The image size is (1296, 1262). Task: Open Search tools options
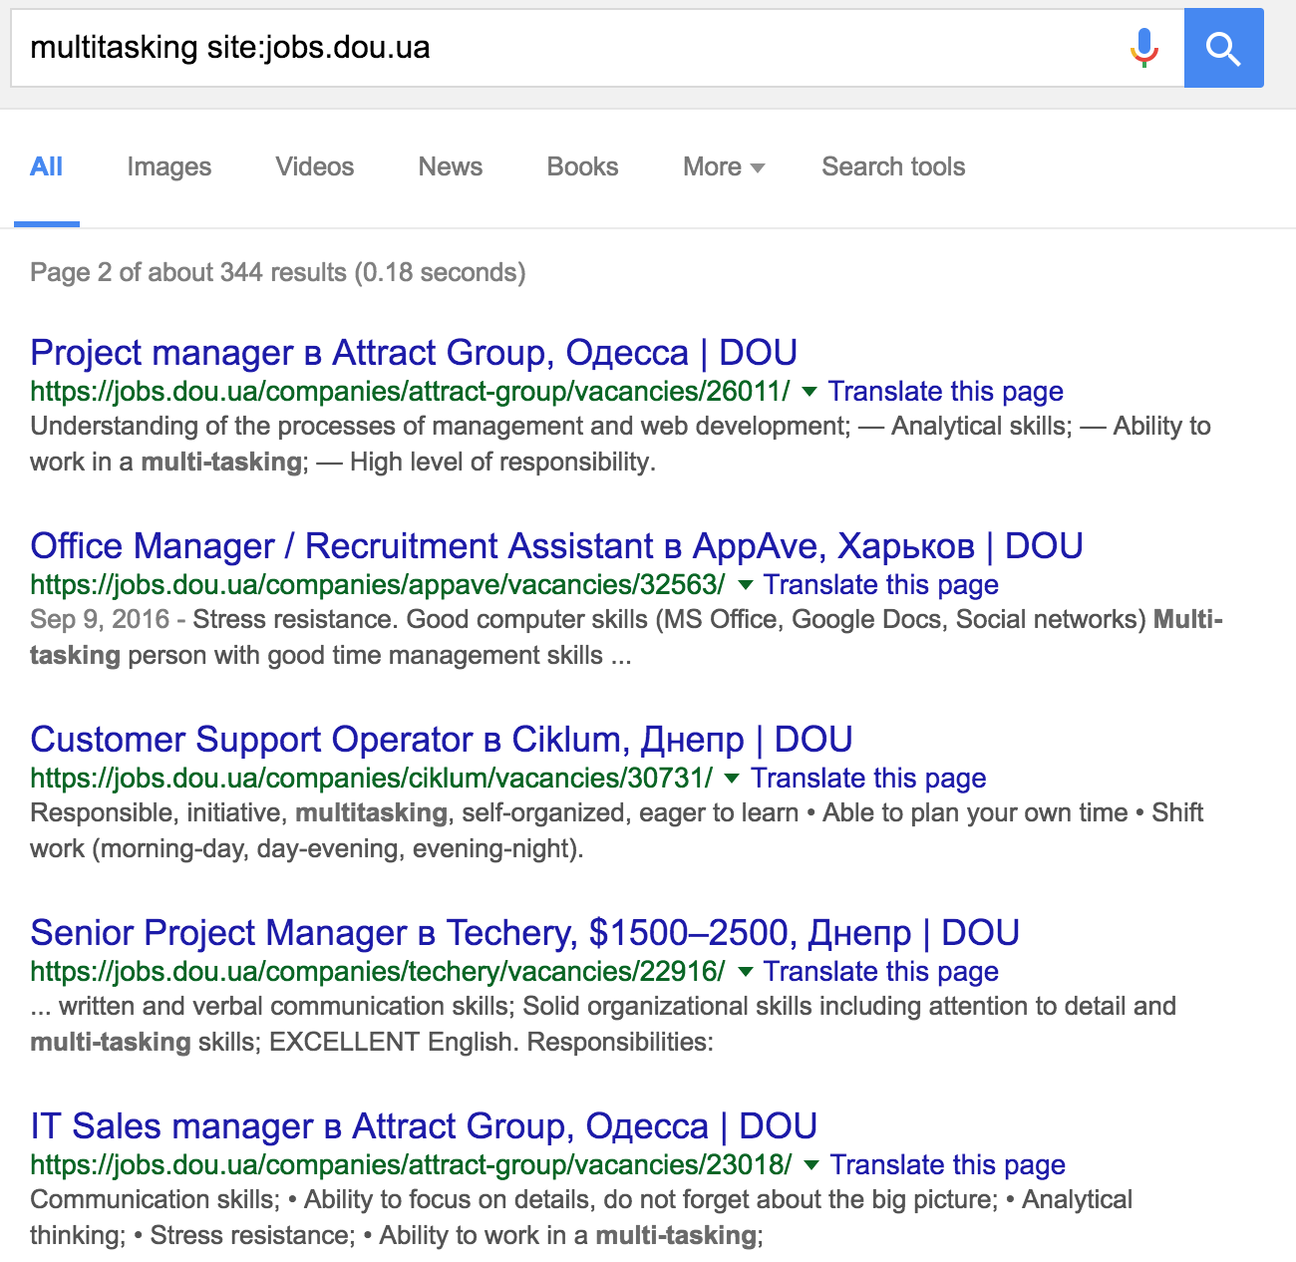coord(893,166)
